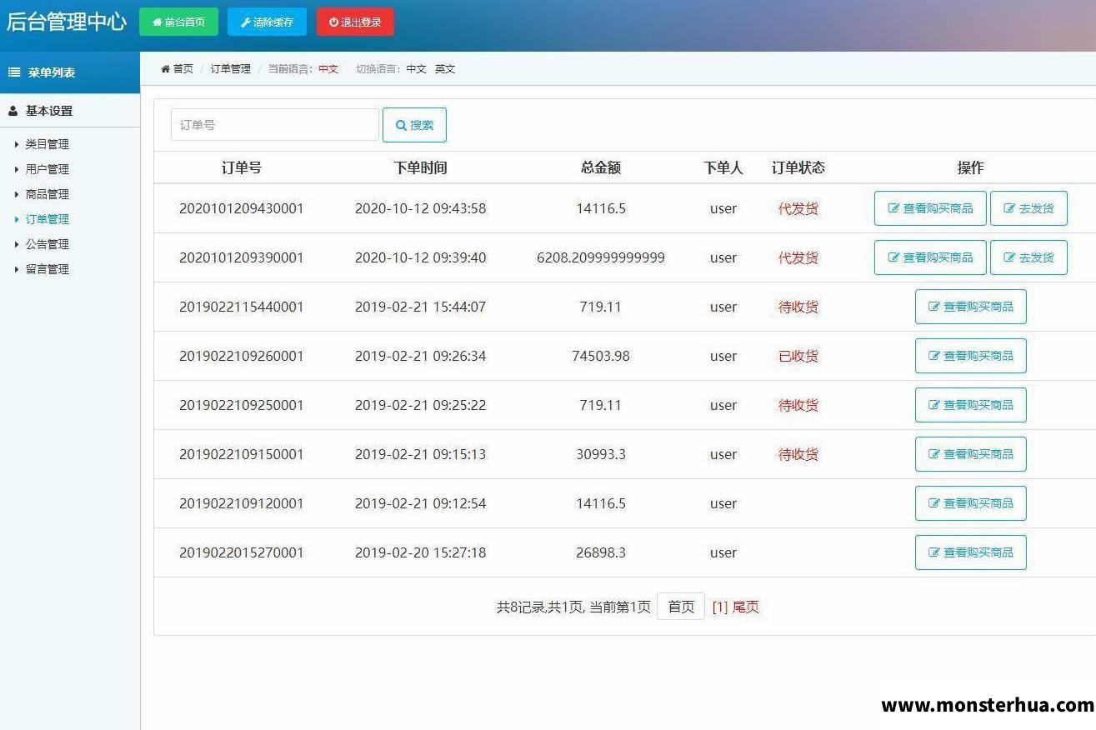Click edit icon in 去发货 for order 2020101209390001
The width and height of the screenshot is (1096, 730).
[x=1009, y=257]
